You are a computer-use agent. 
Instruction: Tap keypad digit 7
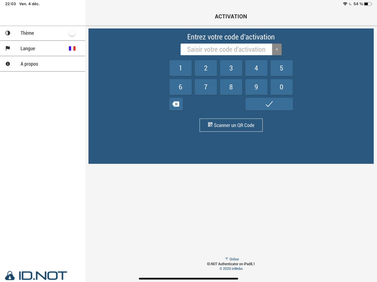coord(206,87)
